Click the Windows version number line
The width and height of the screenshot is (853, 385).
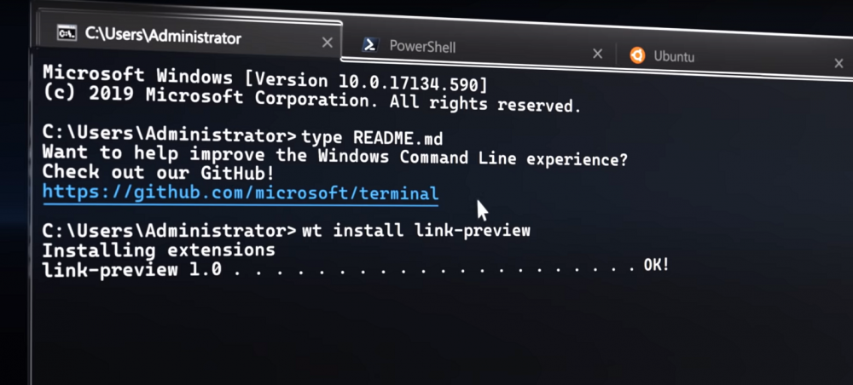[265, 78]
